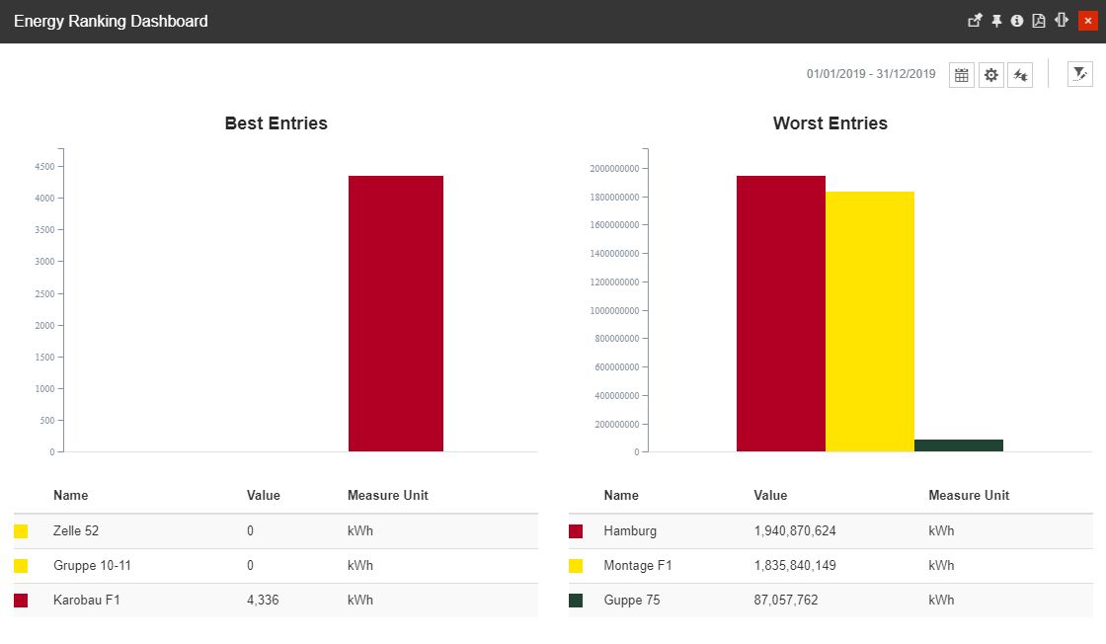
Task: Click the energy consumption lightning icon
Action: pyautogui.click(x=1020, y=74)
